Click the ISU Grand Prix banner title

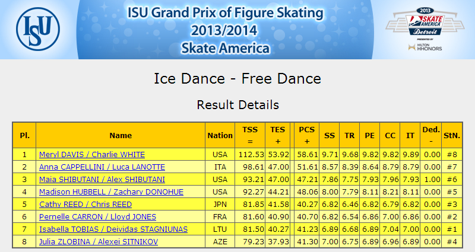(225, 30)
